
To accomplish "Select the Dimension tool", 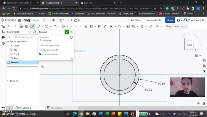I will pos(151,26).
